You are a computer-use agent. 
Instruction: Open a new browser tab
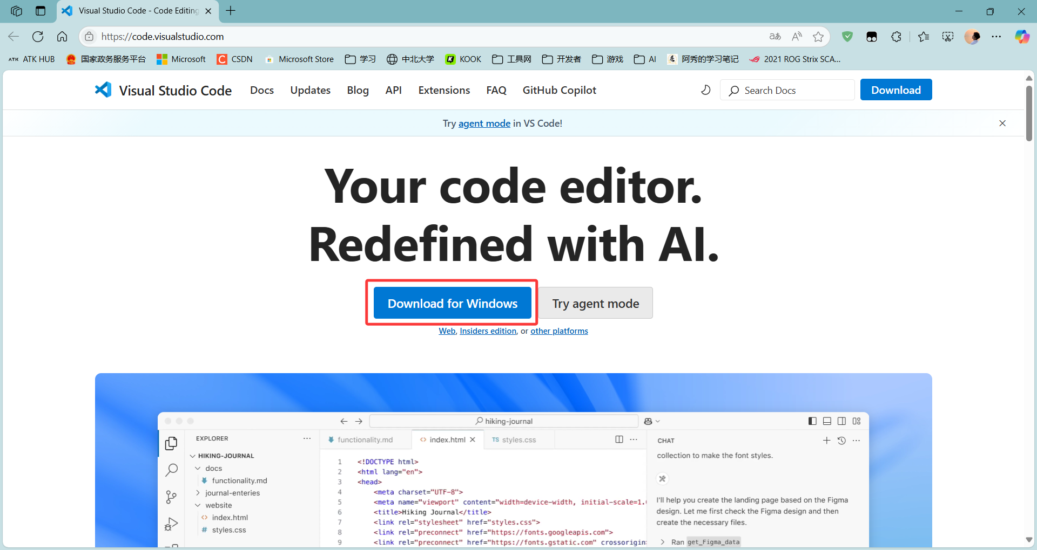coord(231,11)
